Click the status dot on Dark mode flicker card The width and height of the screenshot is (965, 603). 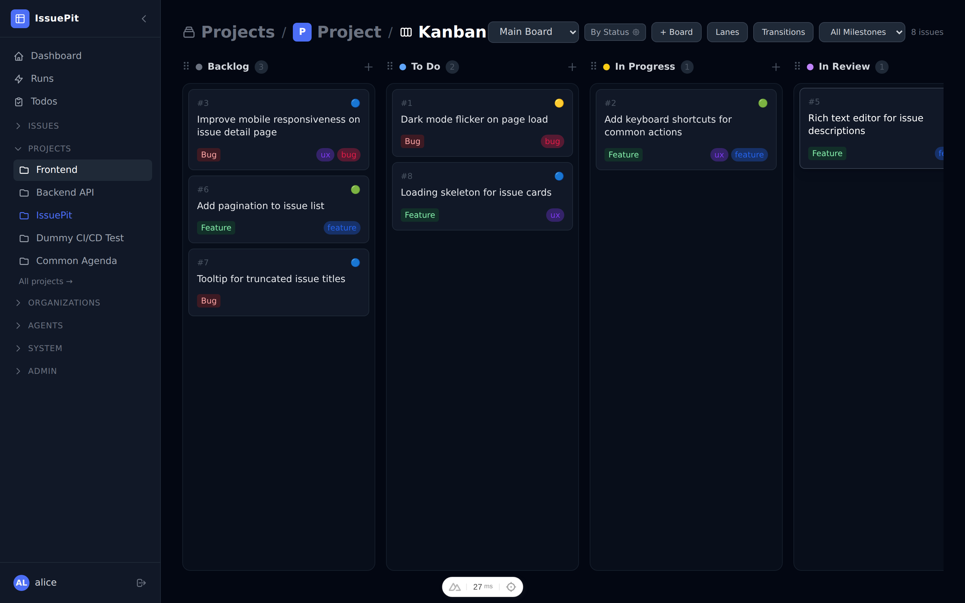559,103
